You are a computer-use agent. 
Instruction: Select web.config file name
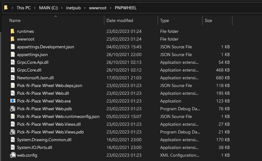click(x=27, y=155)
